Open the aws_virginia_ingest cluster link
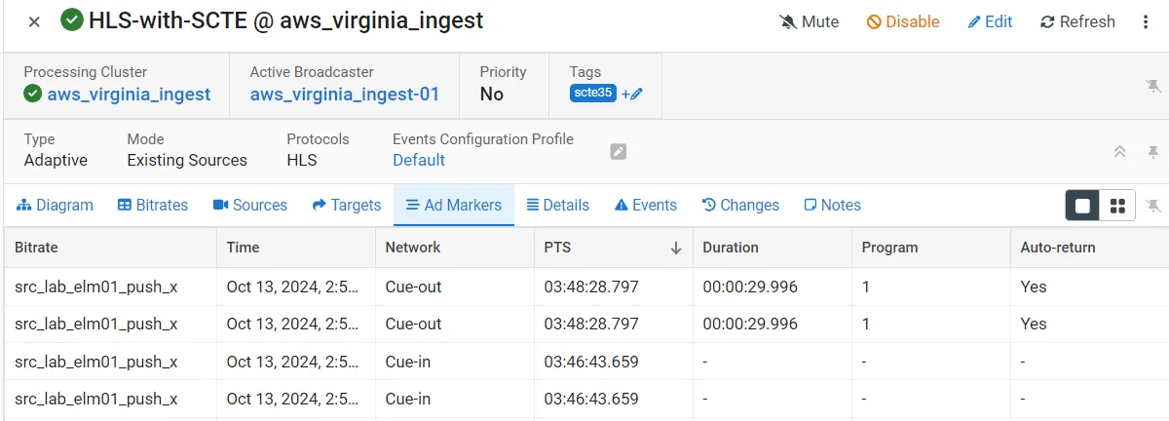The width and height of the screenshot is (1169, 421). pos(129,95)
